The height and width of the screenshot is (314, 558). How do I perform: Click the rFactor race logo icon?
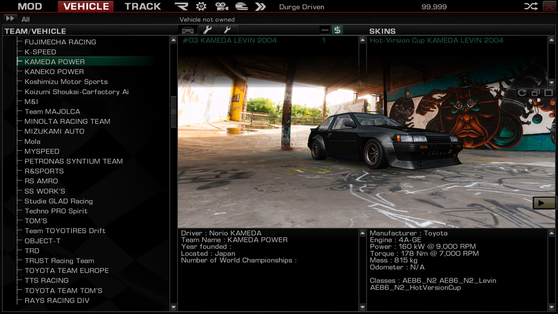[182, 6]
